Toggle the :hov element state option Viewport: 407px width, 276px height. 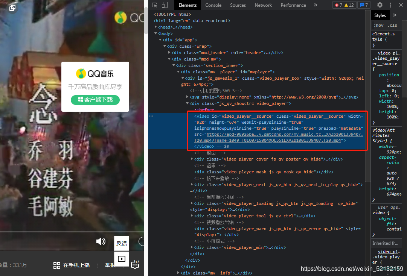pos(378,25)
